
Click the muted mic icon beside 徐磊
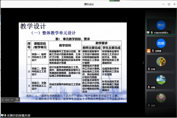[x=152, y=88]
